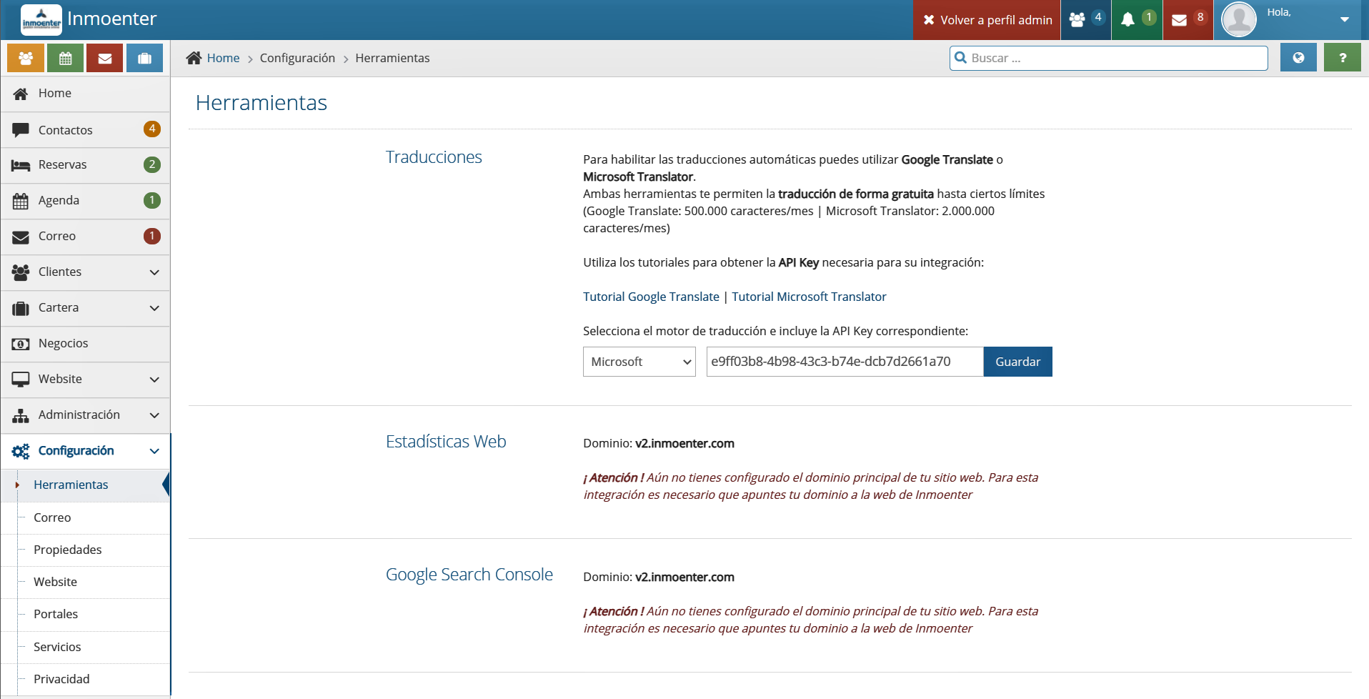The image size is (1369, 699).
Task: Click the sidebar Home house icon
Action: coord(21,94)
